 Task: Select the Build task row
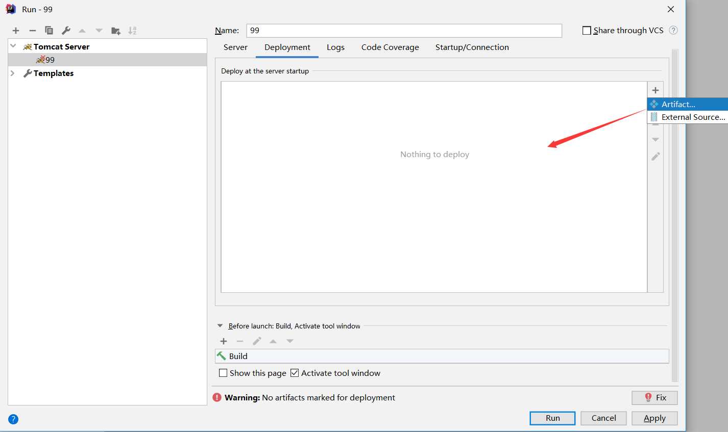point(442,356)
